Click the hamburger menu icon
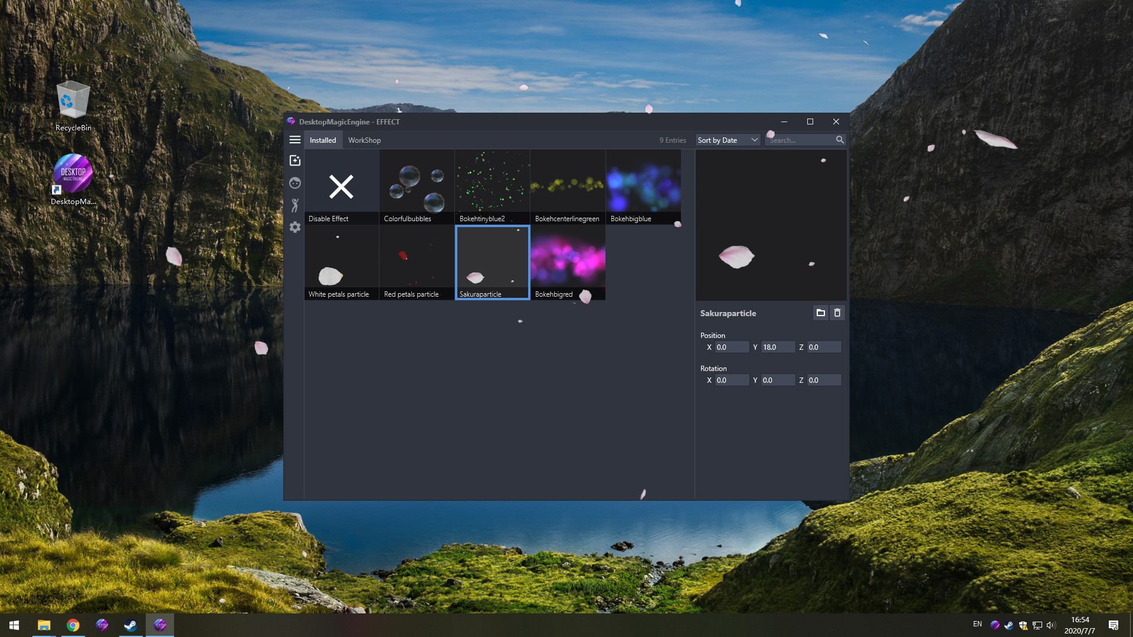Screen dimensions: 1133x637 click(294, 139)
